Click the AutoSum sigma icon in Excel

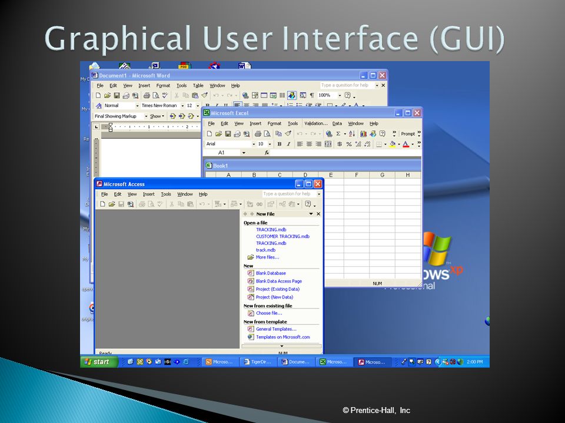338,134
